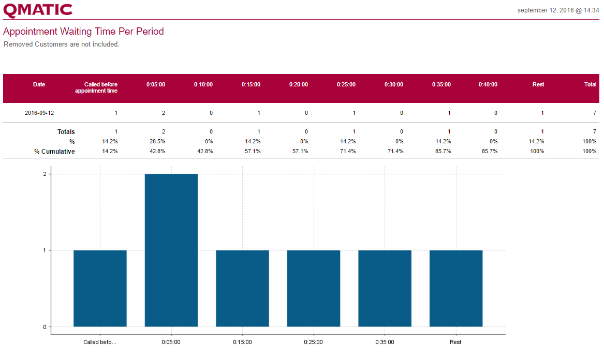This screenshot has height=357, width=604.
Task: Click the report date and time stamp
Action: [558, 10]
